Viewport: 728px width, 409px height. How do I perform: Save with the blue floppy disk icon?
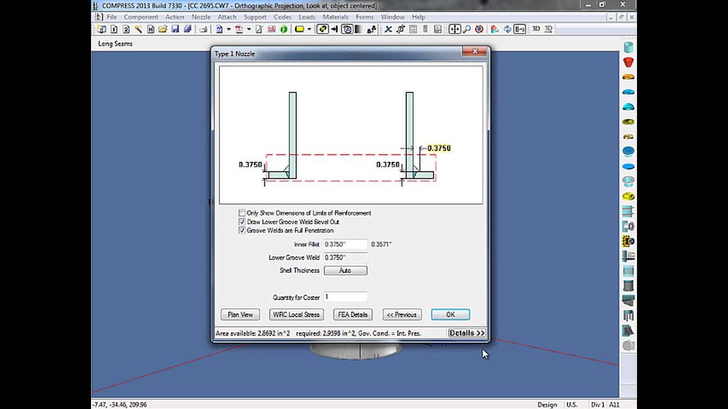point(175,29)
